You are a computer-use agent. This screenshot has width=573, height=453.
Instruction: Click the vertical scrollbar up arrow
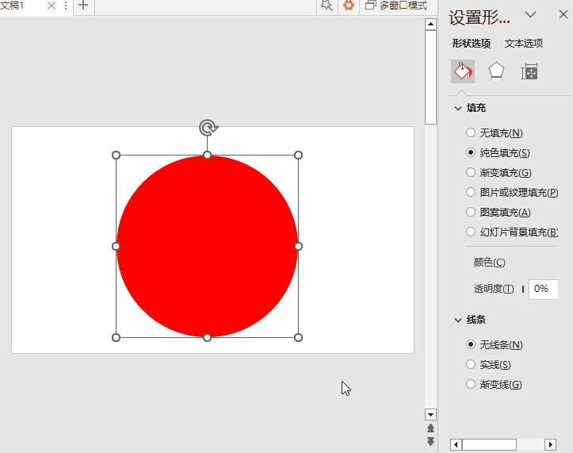(x=431, y=25)
